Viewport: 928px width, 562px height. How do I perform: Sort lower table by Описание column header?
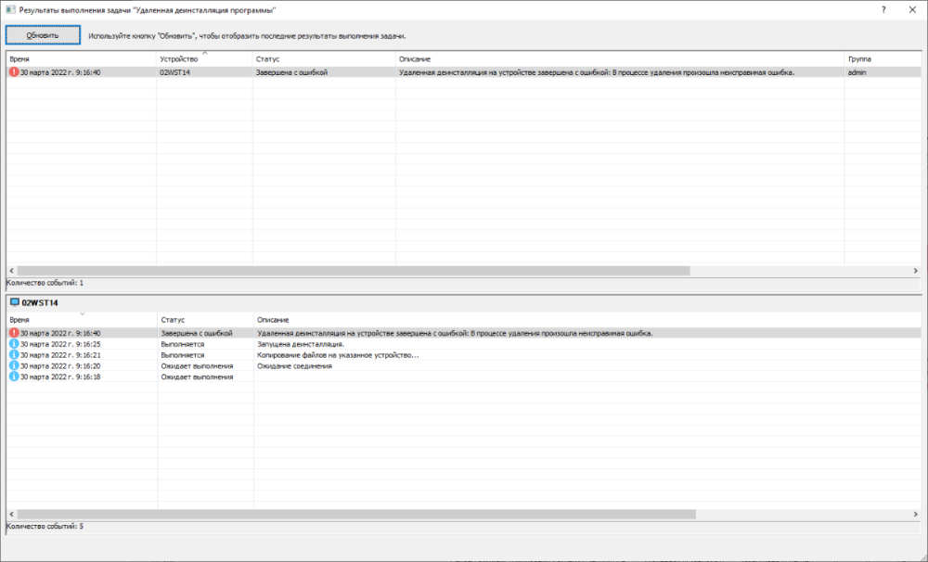click(x=587, y=319)
